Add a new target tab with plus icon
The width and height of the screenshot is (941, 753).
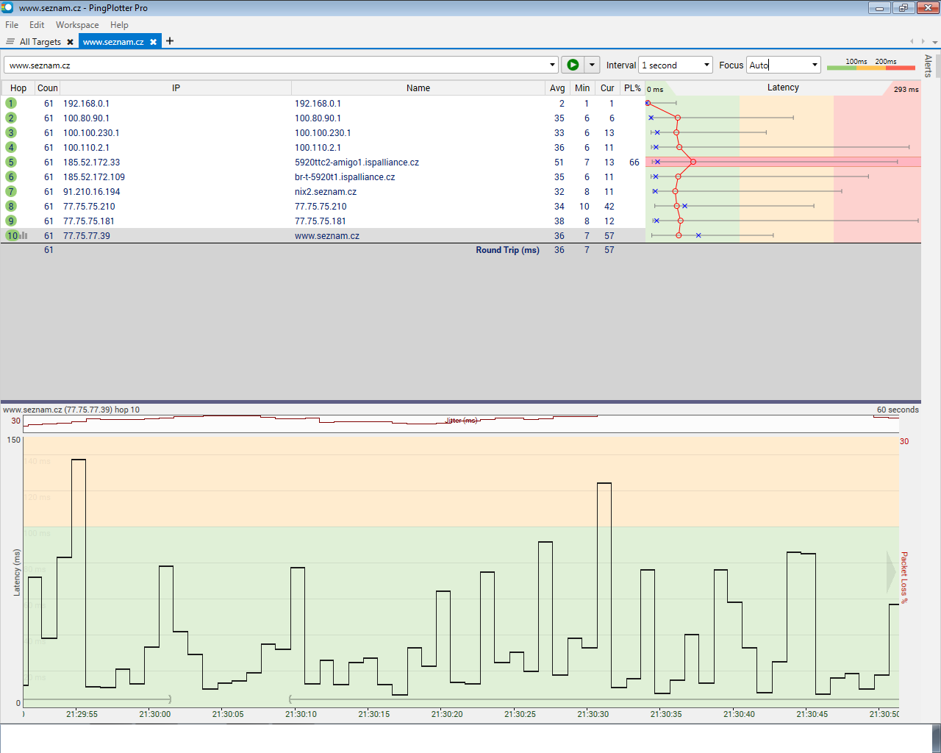tap(170, 41)
